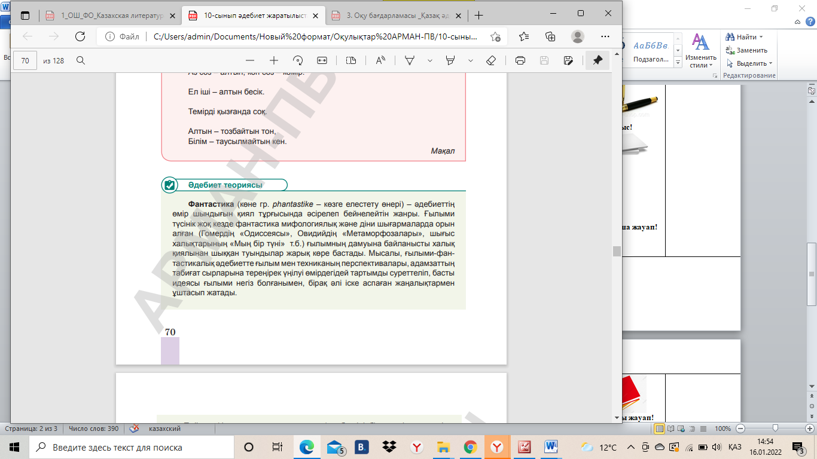This screenshot has width=817, height=459.
Task: Open the word count from Word's status bar
Action: point(93,429)
